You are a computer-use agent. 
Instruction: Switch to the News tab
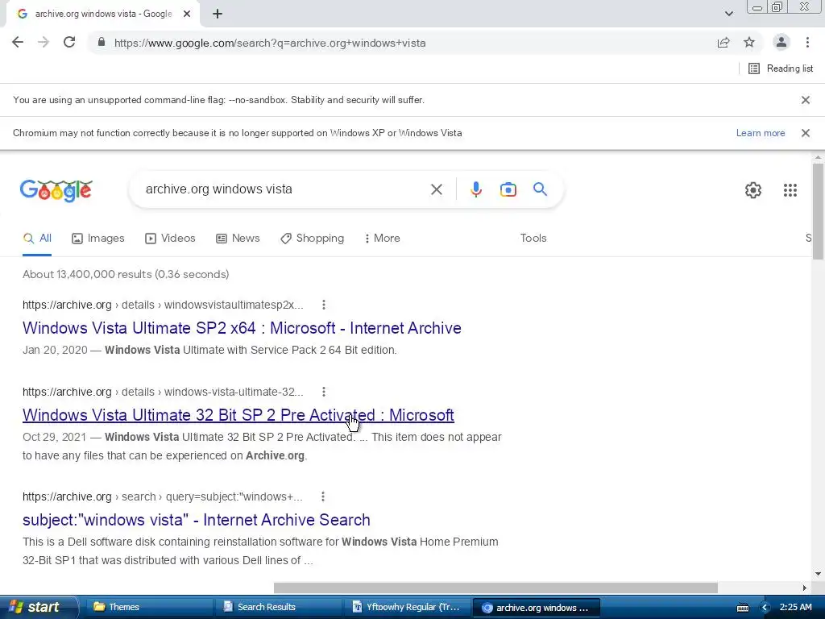(238, 239)
